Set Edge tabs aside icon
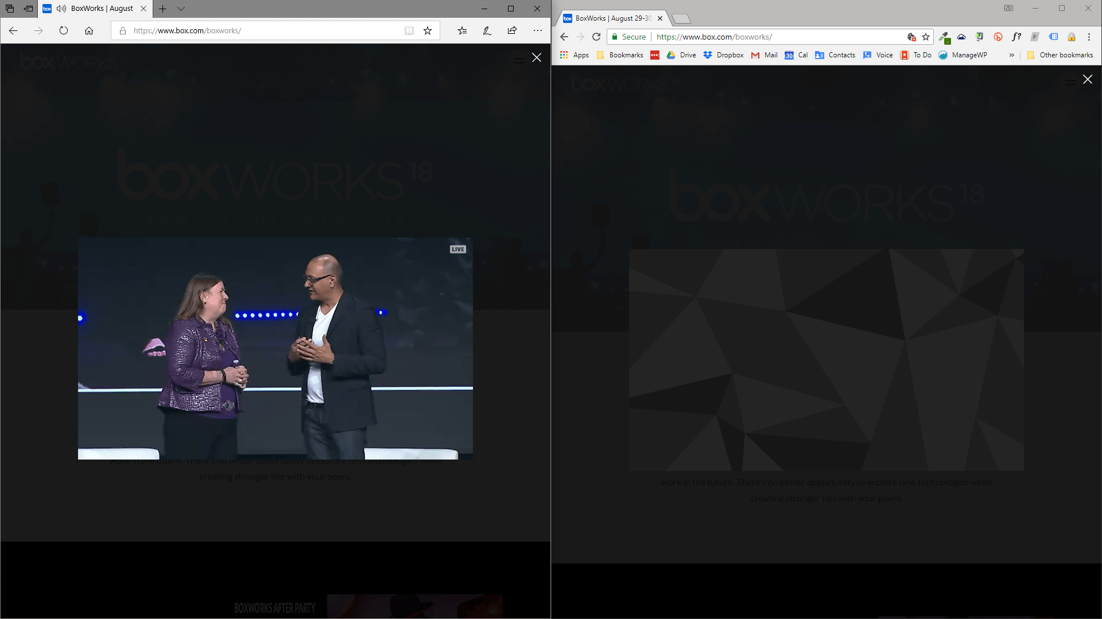 [28, 9]
